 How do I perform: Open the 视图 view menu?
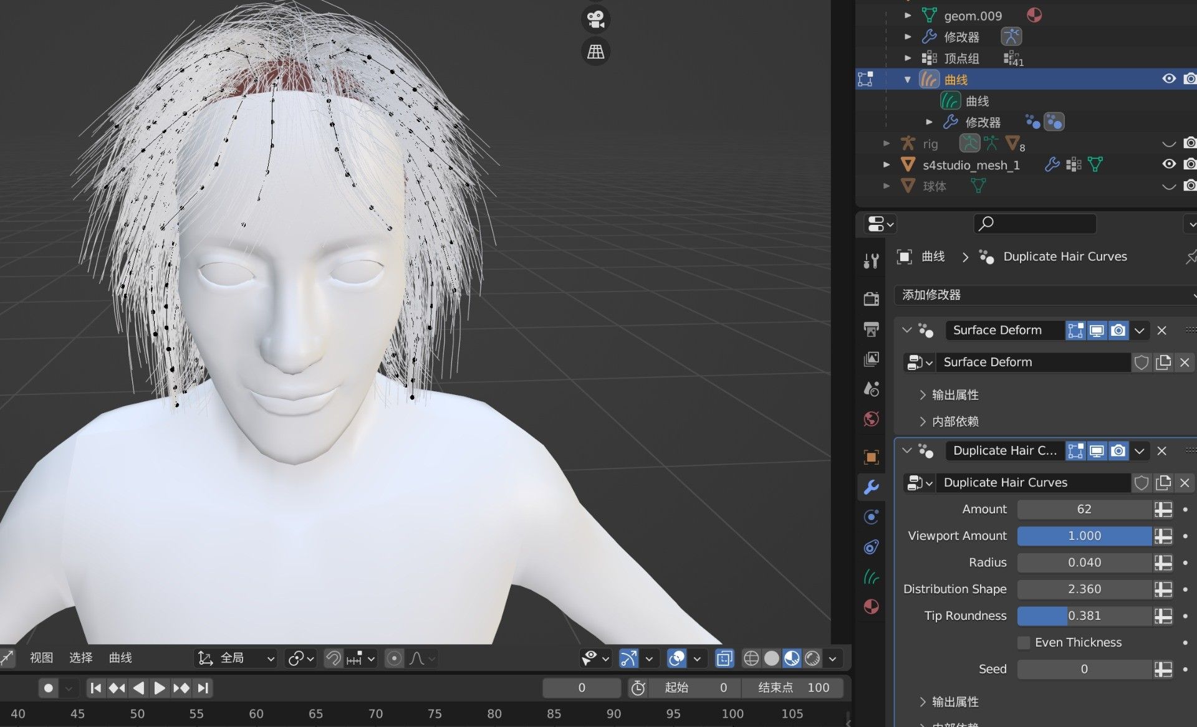[x=41, y=657]
